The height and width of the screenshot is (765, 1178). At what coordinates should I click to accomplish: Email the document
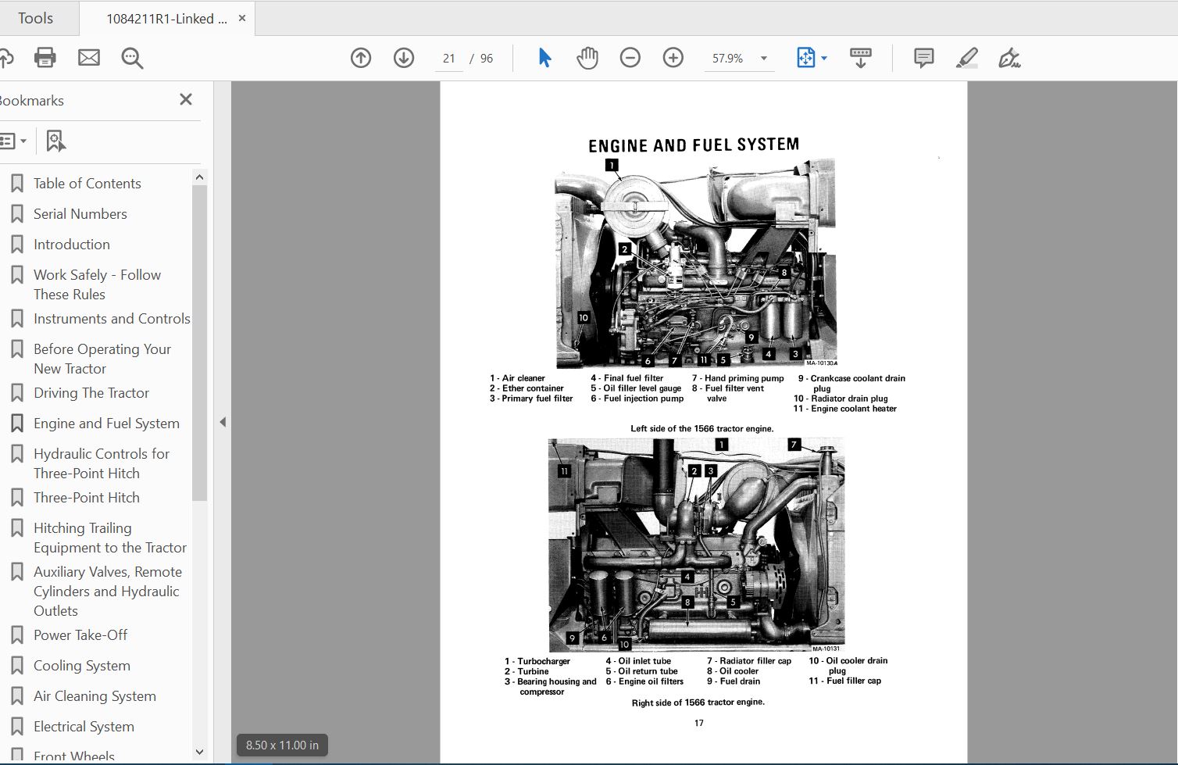(88, 57)
